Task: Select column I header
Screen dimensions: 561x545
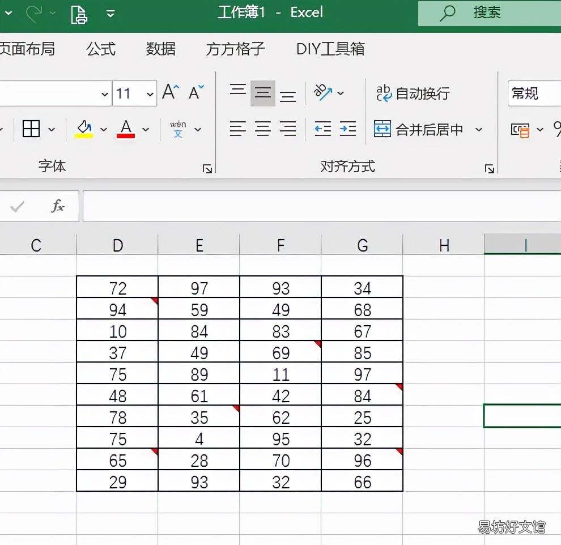Action: (522, 245)
